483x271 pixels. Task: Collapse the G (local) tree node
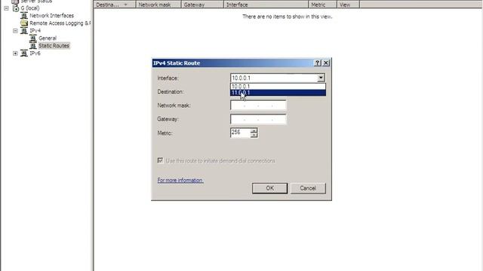[x=7, y=8]
